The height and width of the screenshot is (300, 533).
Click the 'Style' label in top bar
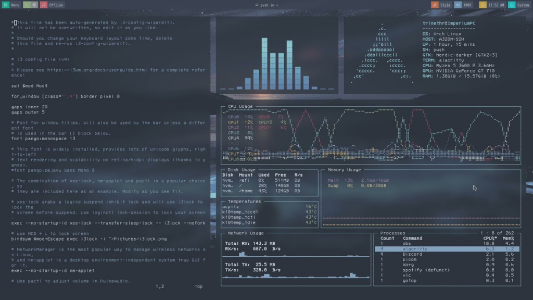coord(446,5)
